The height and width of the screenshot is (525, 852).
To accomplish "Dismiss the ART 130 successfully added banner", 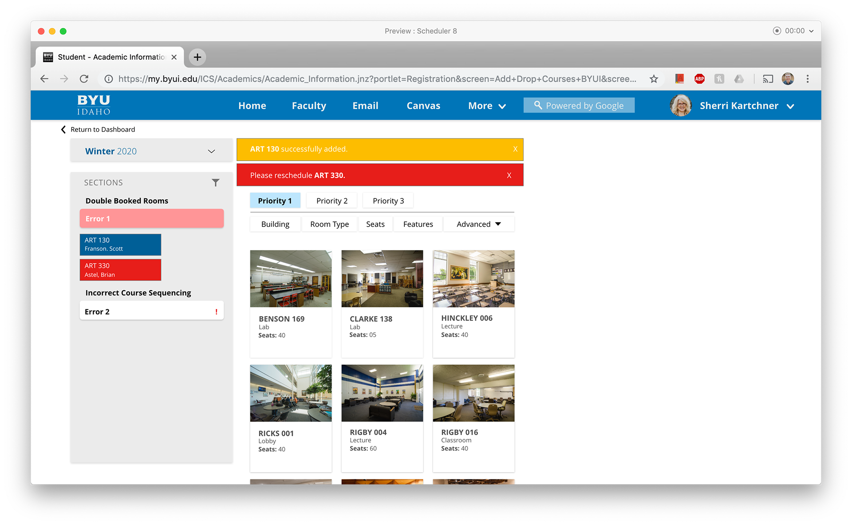I will point(515,149).
